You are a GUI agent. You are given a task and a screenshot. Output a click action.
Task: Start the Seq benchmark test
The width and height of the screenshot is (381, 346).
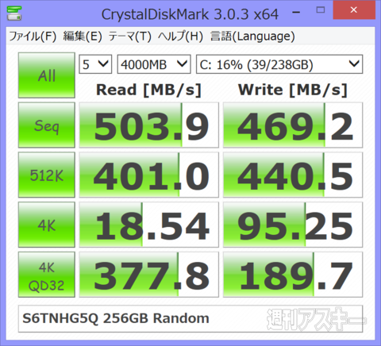click(47, 125)
